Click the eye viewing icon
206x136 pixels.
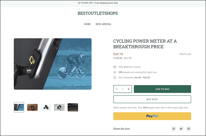tap(115, 72)
